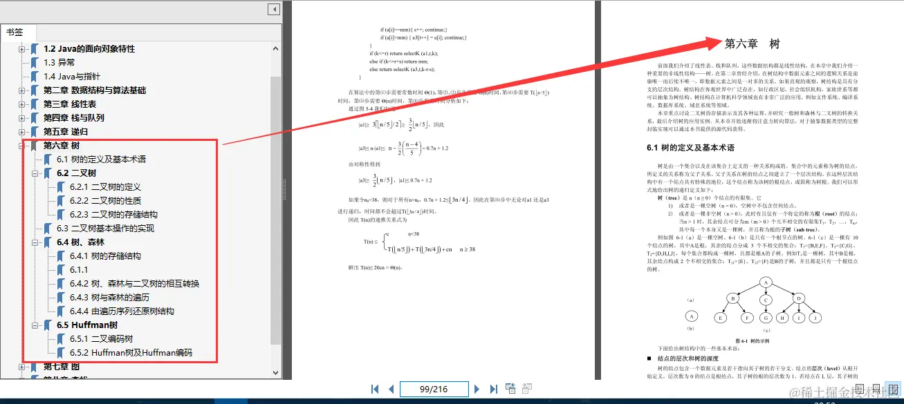Go to the previous page
The image size is (904, 404).
391,389
